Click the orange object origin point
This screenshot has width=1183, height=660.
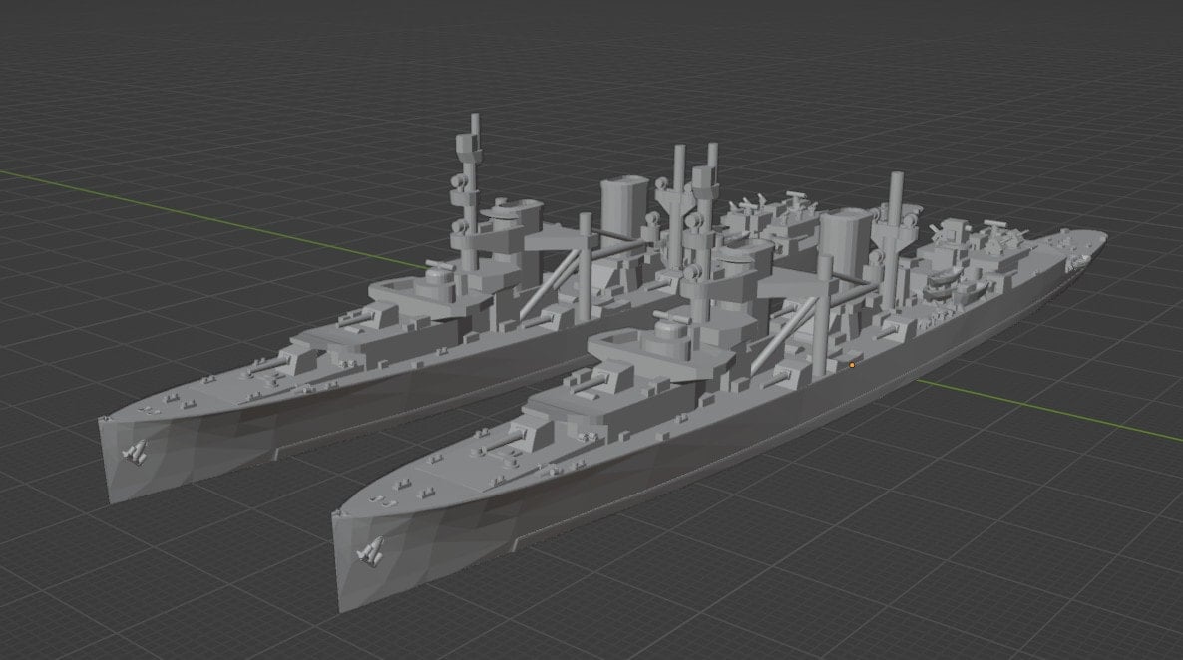click(851, 367)
